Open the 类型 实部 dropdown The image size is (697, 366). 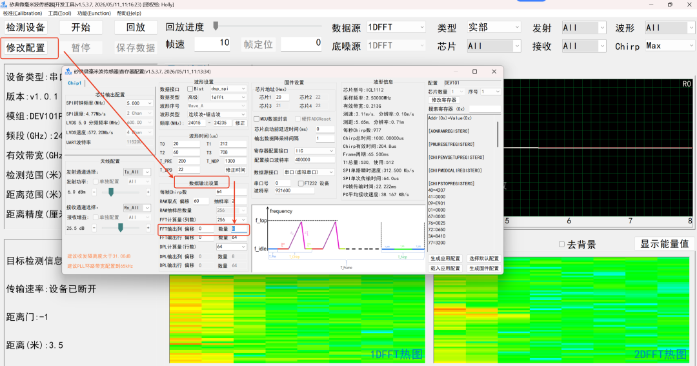(494, 28)
